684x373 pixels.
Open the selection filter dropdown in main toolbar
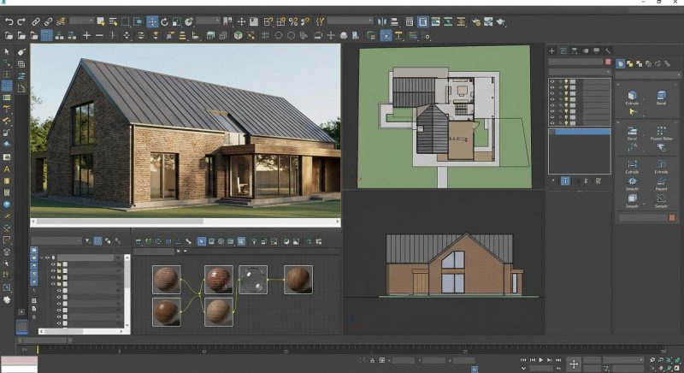(81, 21)
